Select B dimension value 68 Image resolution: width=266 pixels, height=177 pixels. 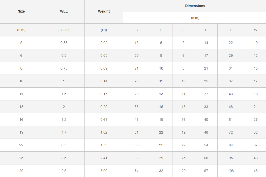136,158
